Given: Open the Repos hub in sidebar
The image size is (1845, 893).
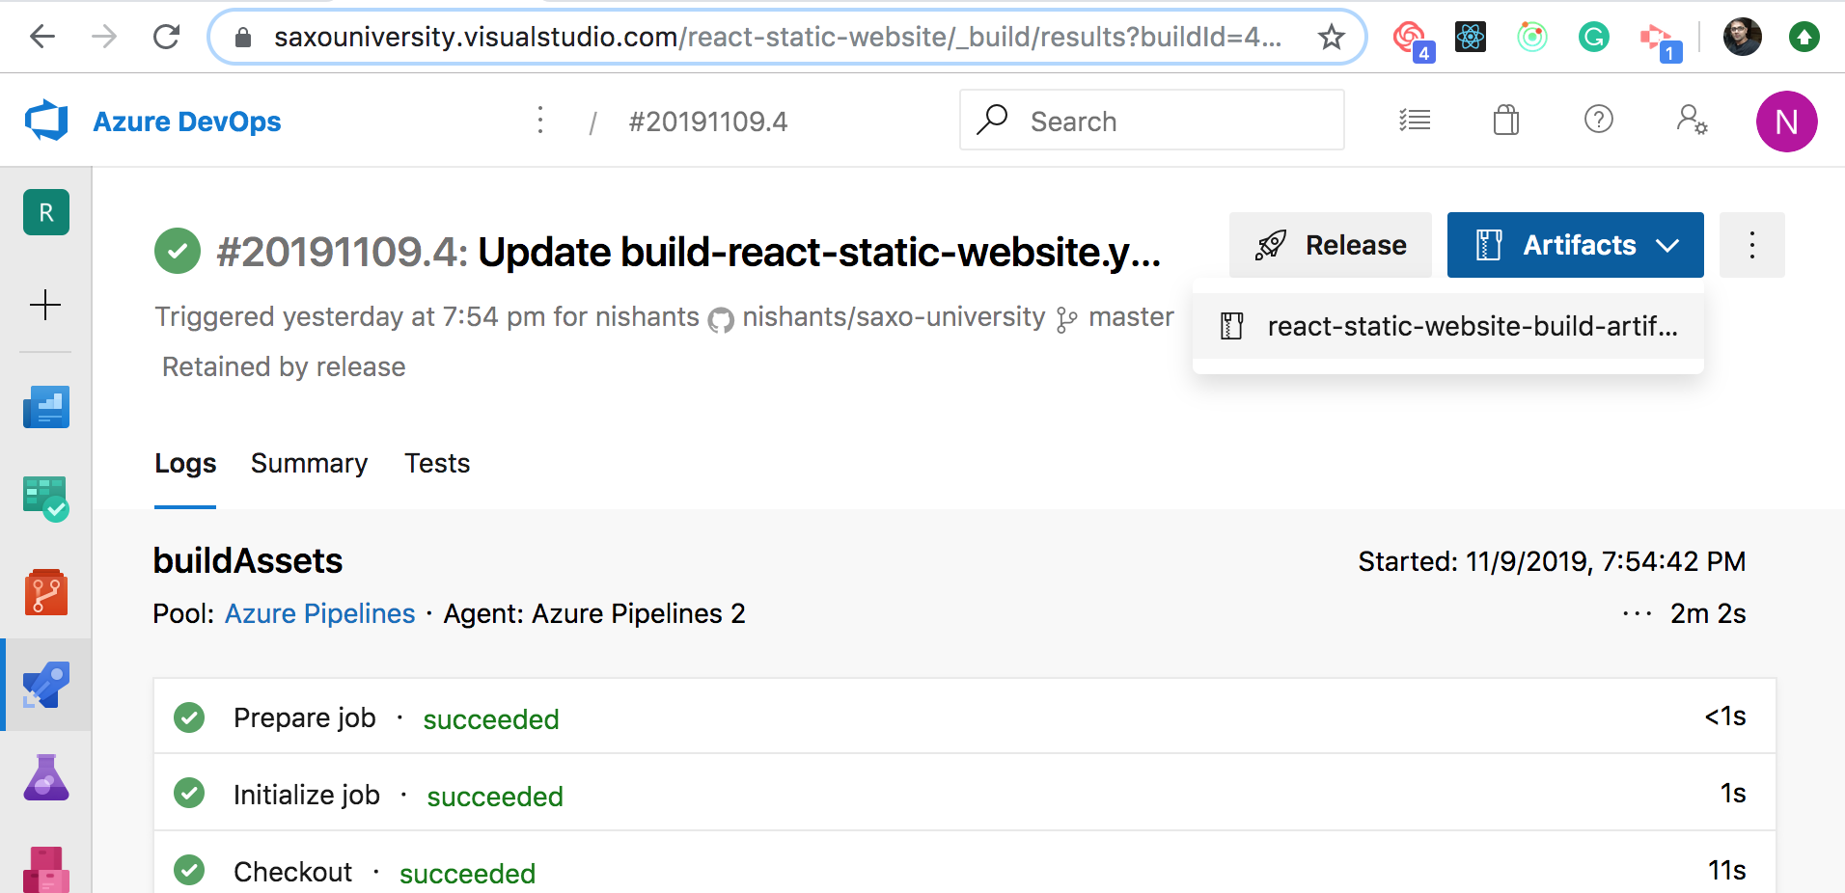Looking at the screenshot, I should tap(46, 591).
